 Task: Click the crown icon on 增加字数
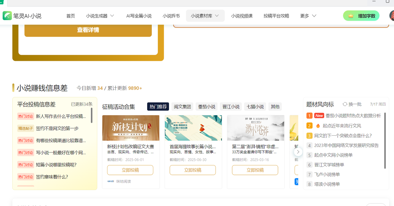click(x=351, y=16)
